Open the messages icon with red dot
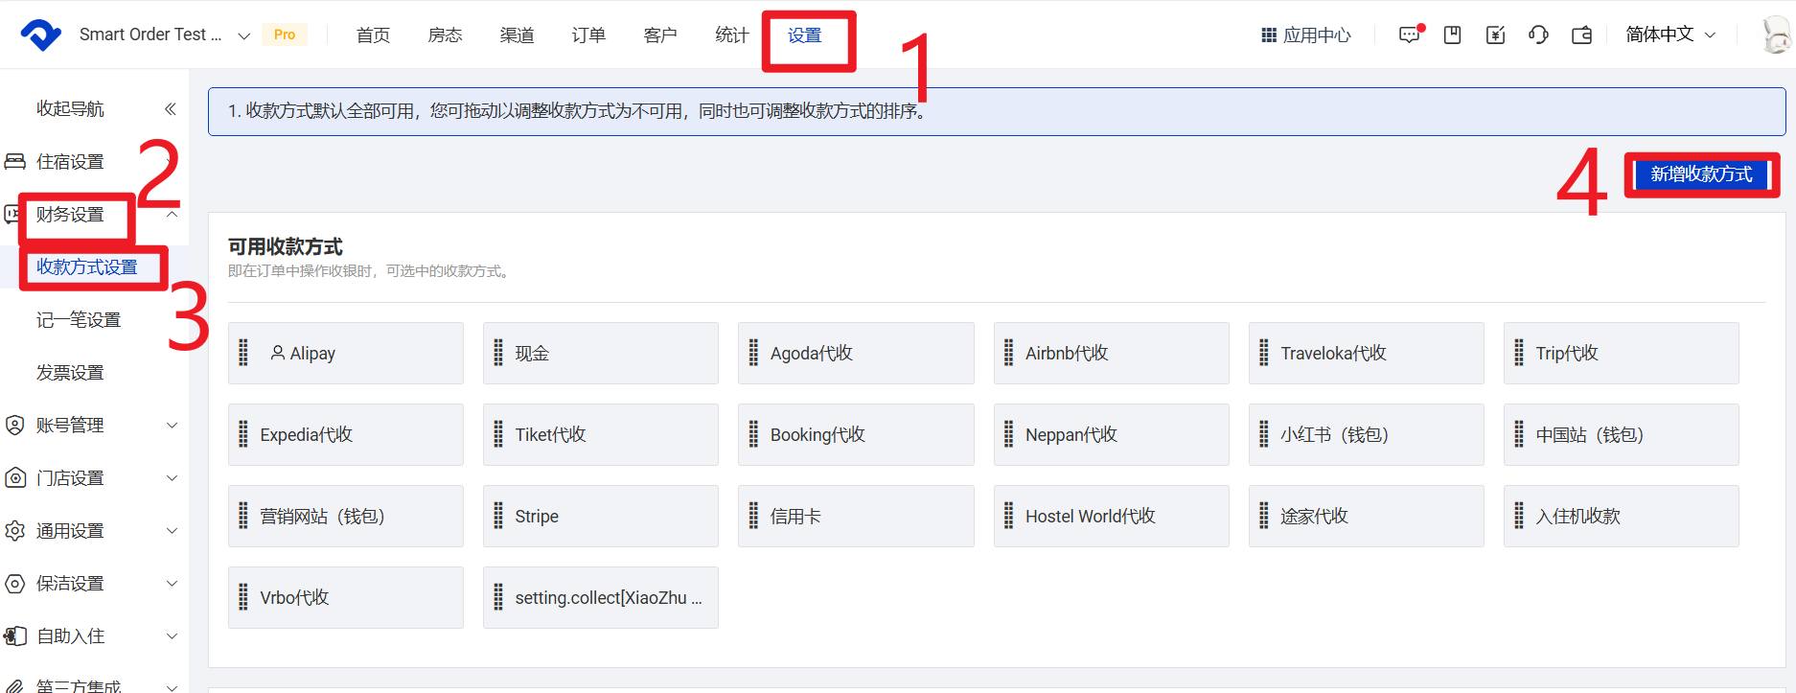 tap(1409, 35)
